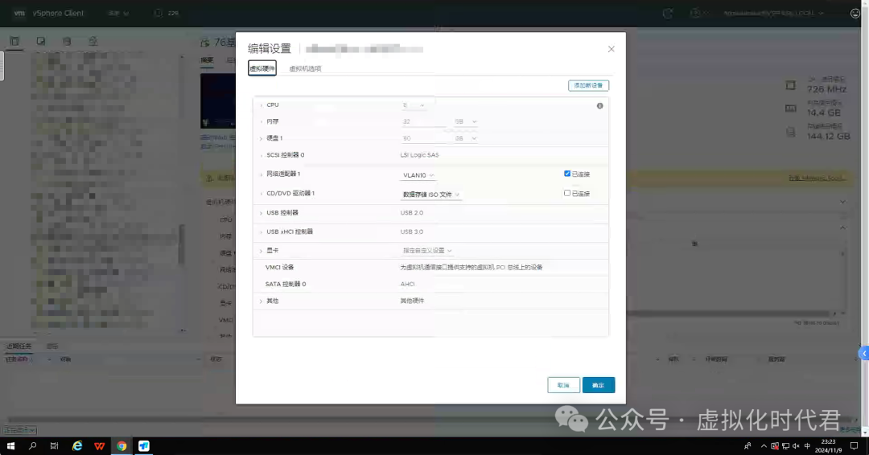Open the notification center icon
The width and height of the screenshot is (869, 455).
tap(854, 445)
